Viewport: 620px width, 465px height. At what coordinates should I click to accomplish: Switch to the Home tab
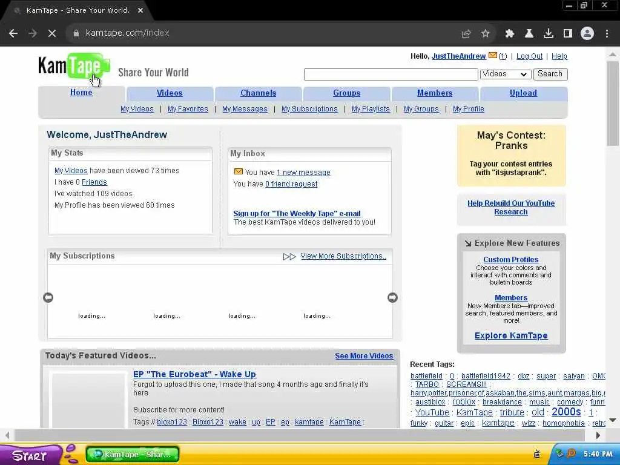coord(82,93)
